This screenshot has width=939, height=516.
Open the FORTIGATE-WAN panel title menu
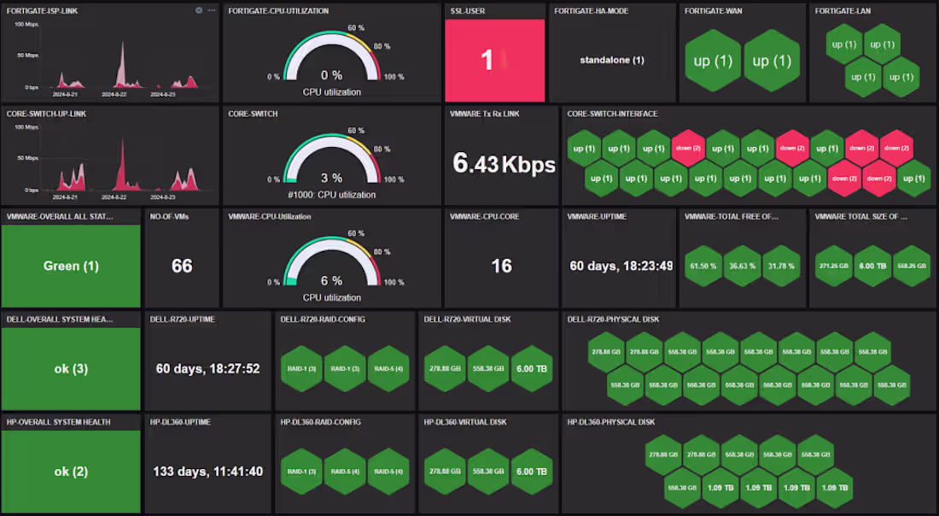click(x=714, y=11)
